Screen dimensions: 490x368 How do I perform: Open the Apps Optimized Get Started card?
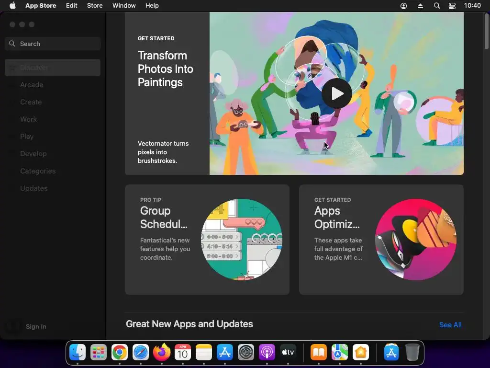(381, 240)
